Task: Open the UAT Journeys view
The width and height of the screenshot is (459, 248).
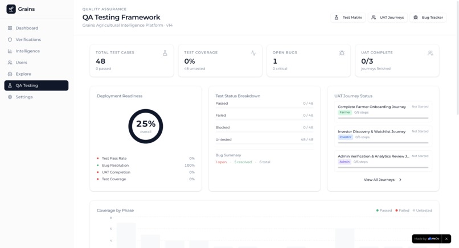Action: click(387, 18)
